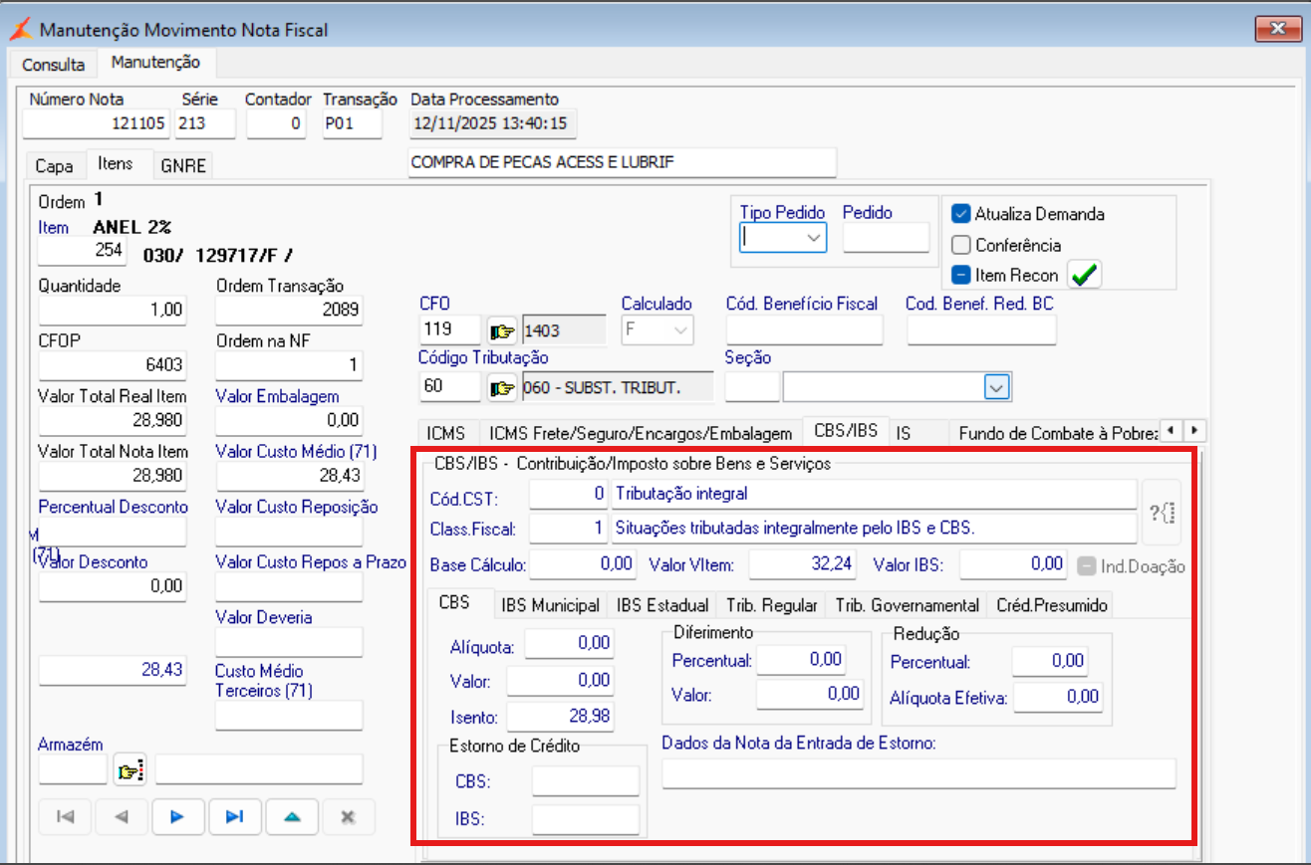Click the up triangle navigator button
The image size is (1311, 865).
click(x=292, y=816)
